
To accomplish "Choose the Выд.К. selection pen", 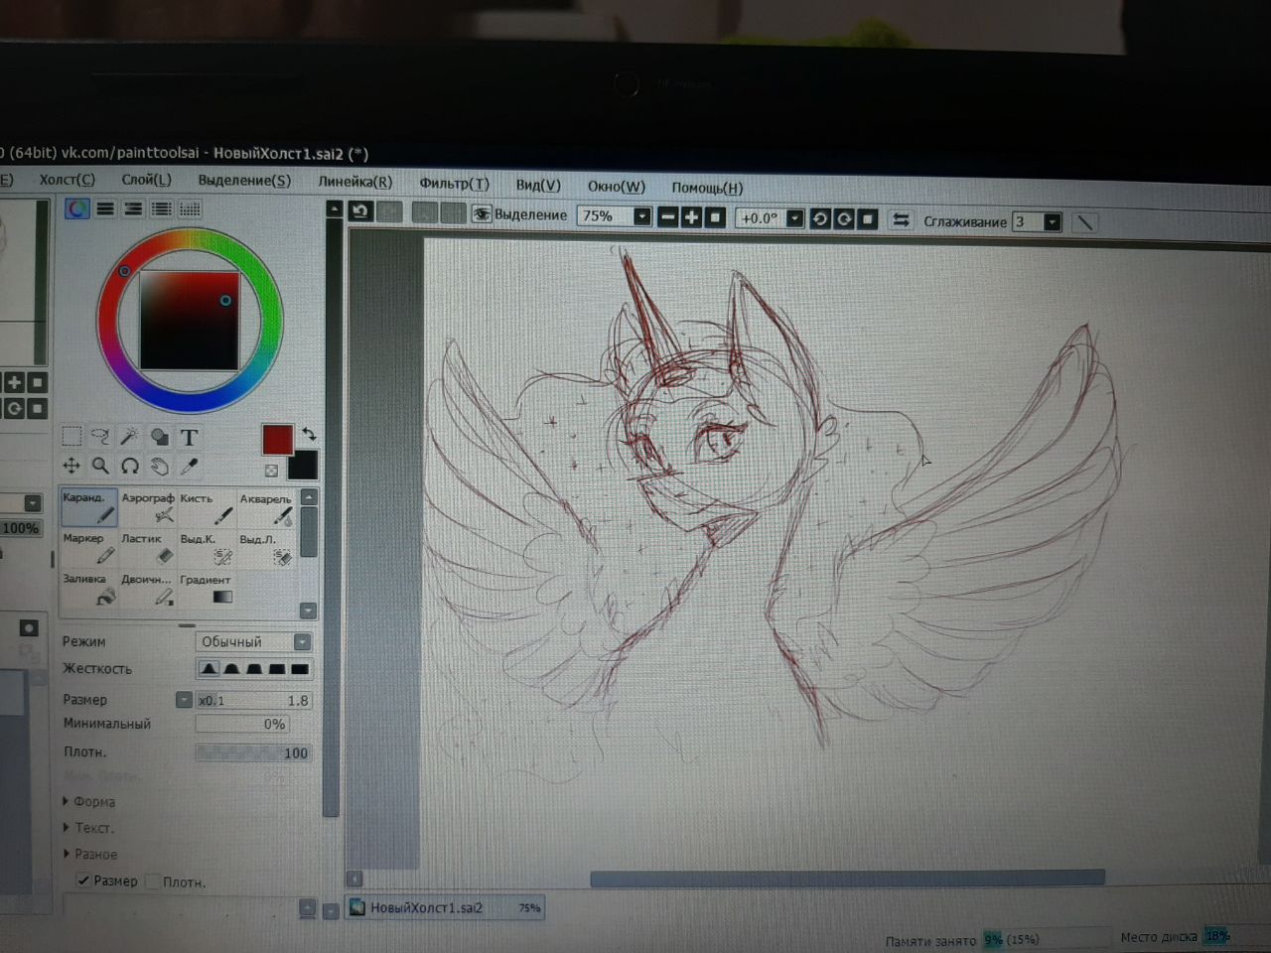I will (207, 549).
